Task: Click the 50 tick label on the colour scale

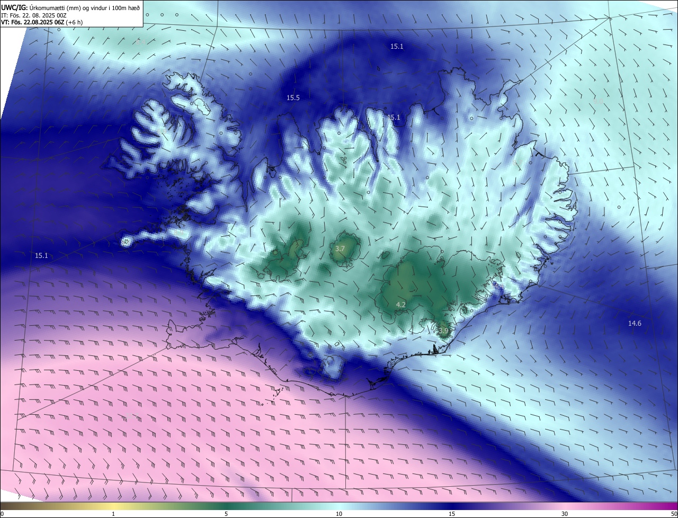Action: tap(674, 514)
